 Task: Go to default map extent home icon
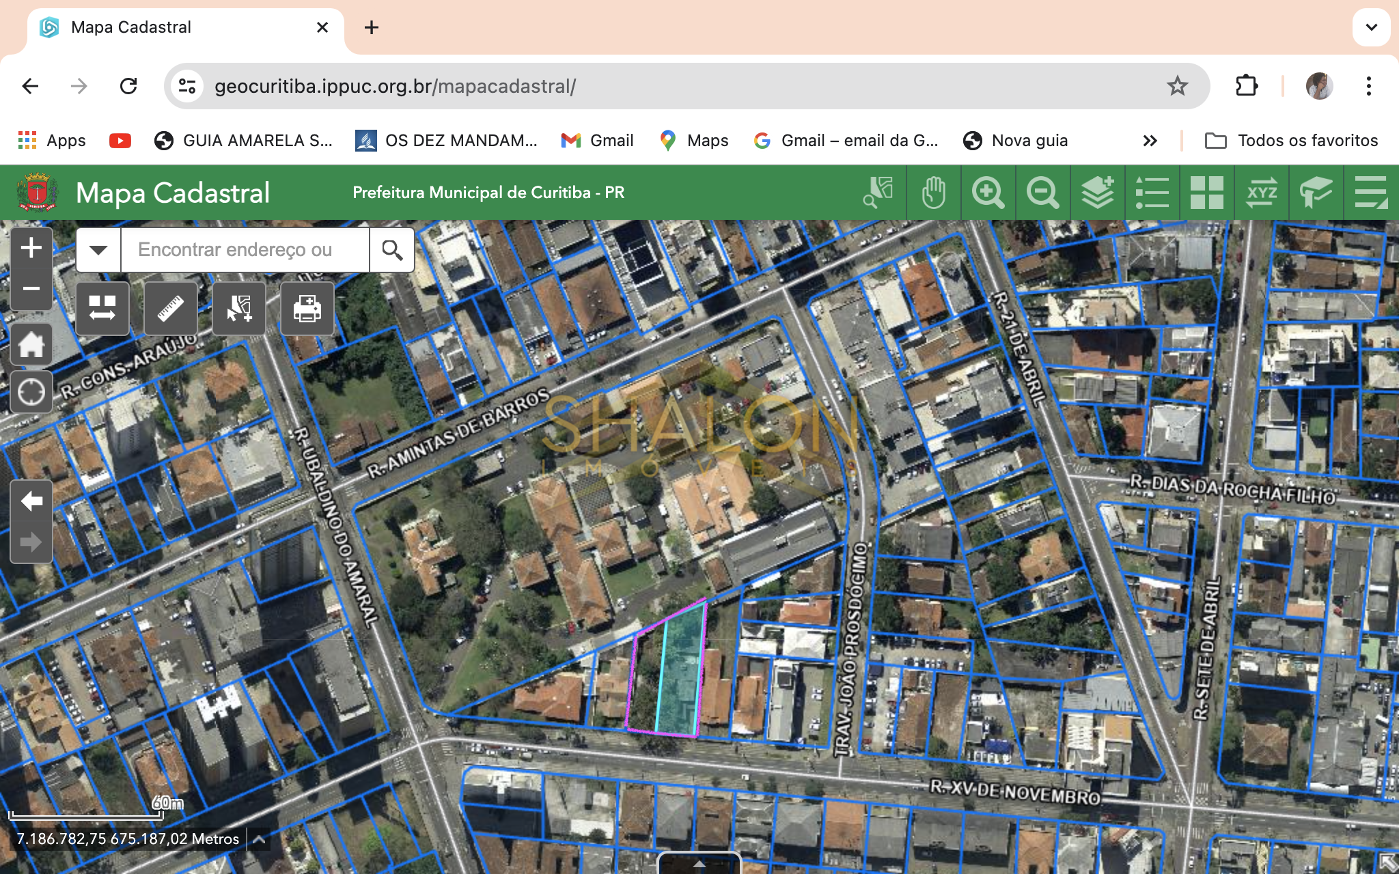(31, 345)
